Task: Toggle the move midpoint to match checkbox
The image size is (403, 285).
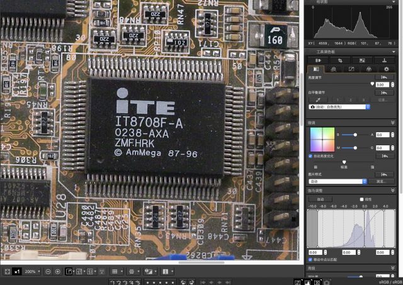Action: (310, 260)
